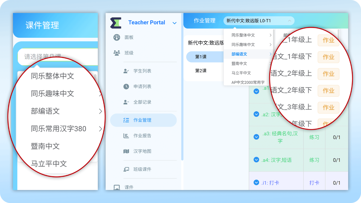Click the 打卡 button on the .i1 row
The width and height of the screenshot is (361, 203).
(314, 182)
